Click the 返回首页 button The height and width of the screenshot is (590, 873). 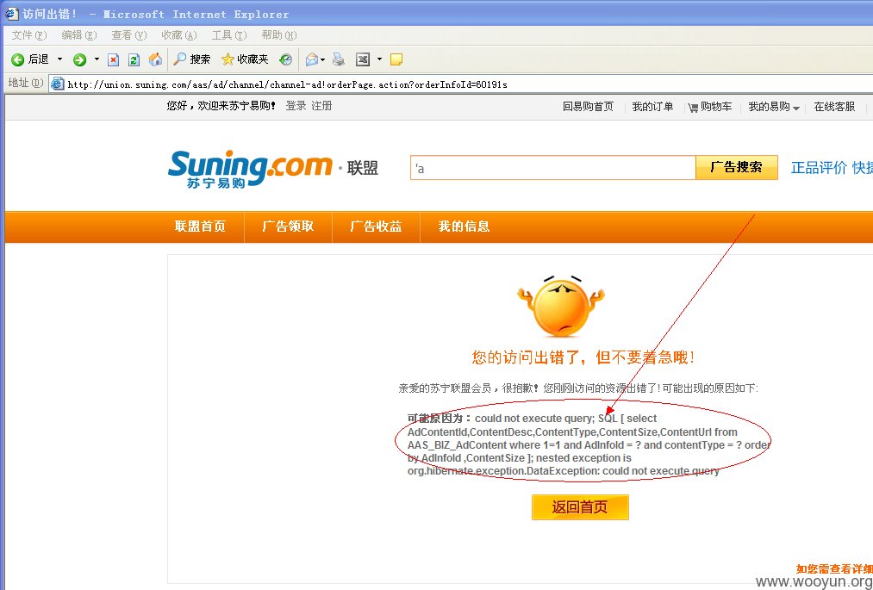(580, 507)
